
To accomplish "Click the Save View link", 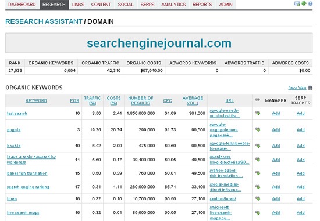I will (297, 88).
